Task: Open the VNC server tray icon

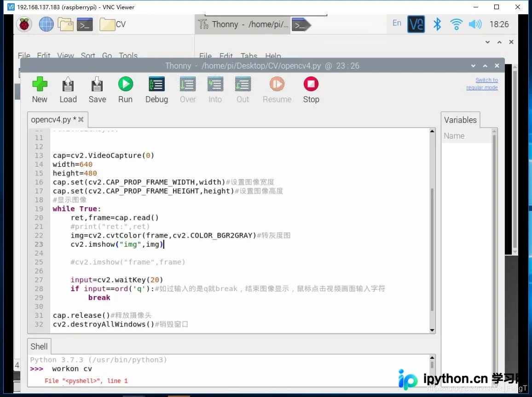Action: point(416,24)
